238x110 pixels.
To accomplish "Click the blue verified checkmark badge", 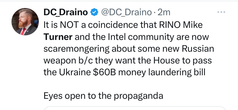I will click(x=94, y=12).
